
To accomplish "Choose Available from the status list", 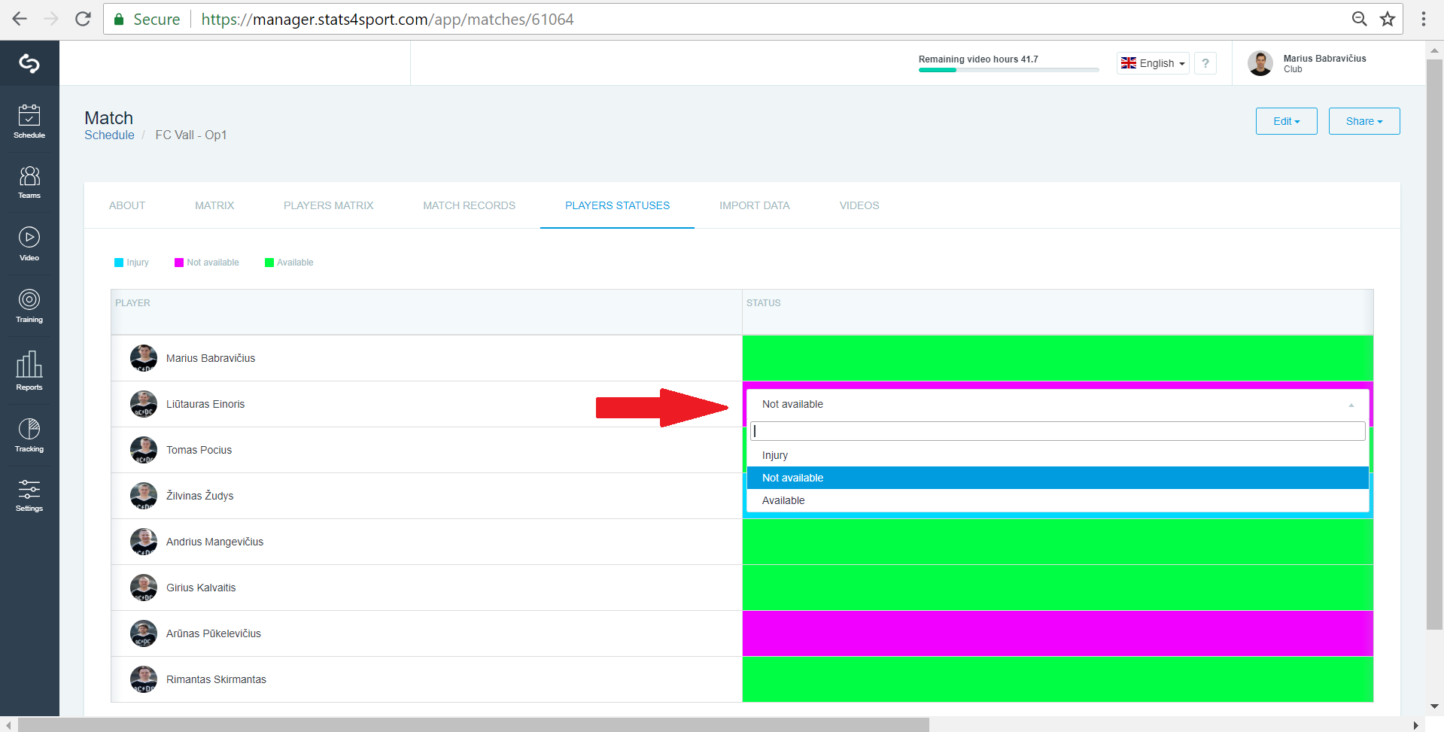I will (1058, 500).
